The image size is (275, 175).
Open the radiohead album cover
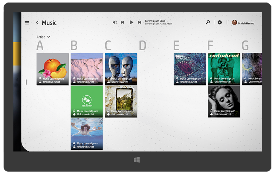224,69
